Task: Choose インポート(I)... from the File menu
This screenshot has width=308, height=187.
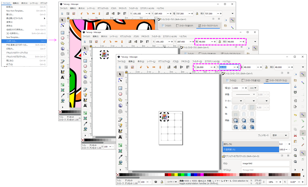Action: coord(24,41)
